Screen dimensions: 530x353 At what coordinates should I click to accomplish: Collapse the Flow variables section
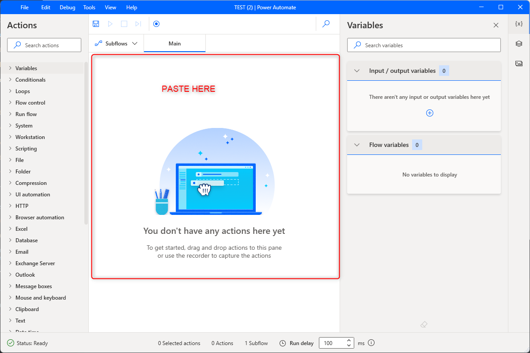(x=357, y=145)
